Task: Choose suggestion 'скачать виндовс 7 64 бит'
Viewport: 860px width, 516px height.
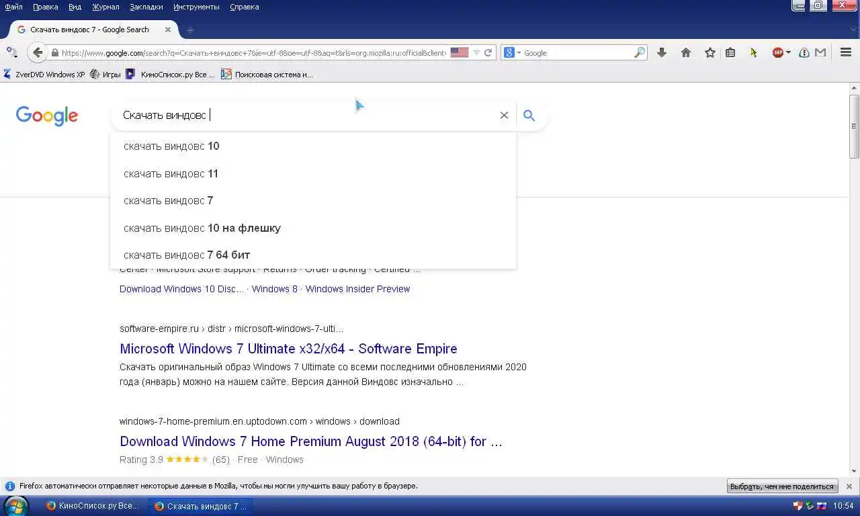Action: pyautogui.click(x=313, y=255)
